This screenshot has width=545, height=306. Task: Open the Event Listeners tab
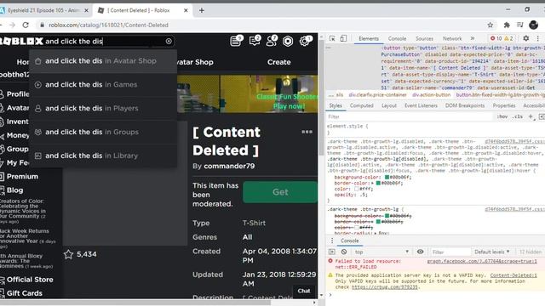point(421,105)
